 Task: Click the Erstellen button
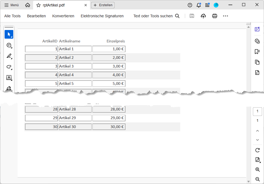[x=103, y=5]
